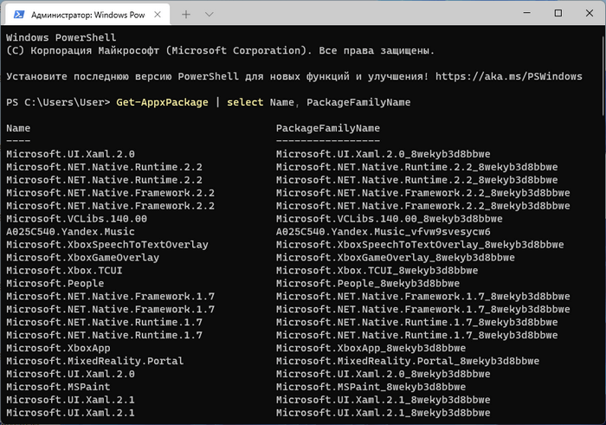Minimize the terminal window
The height and width of the screenshot is (425, 606).
pos(526,13)
